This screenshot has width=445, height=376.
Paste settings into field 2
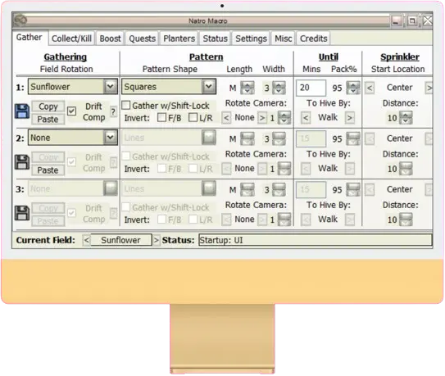48,170
